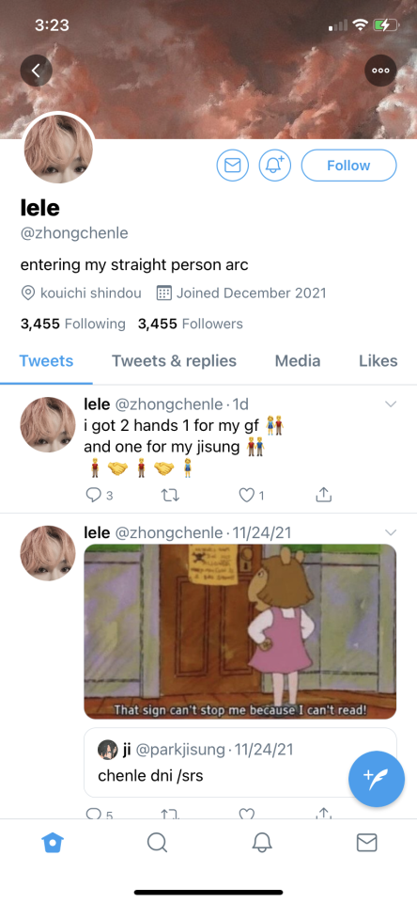This screenshot has width=417, height=903.
Task: Open the three-dot more options menu
Action: click(x=380, y=71)
